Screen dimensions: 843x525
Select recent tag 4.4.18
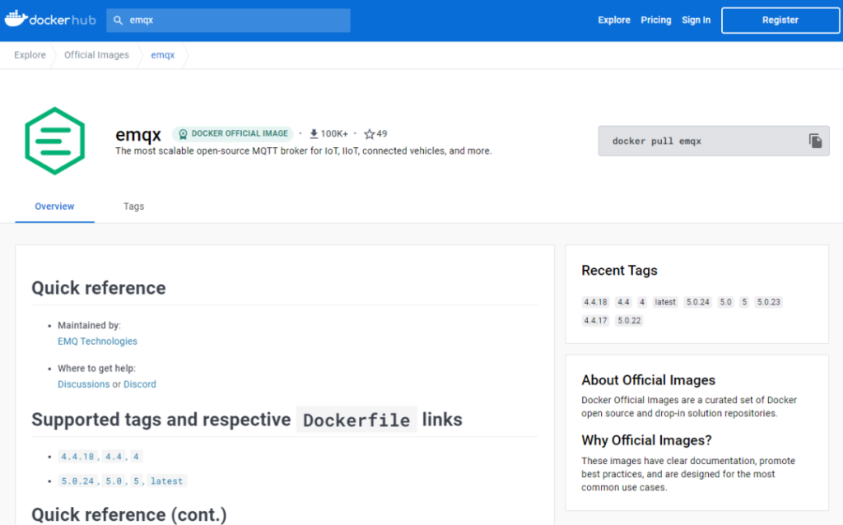(596, 302)
